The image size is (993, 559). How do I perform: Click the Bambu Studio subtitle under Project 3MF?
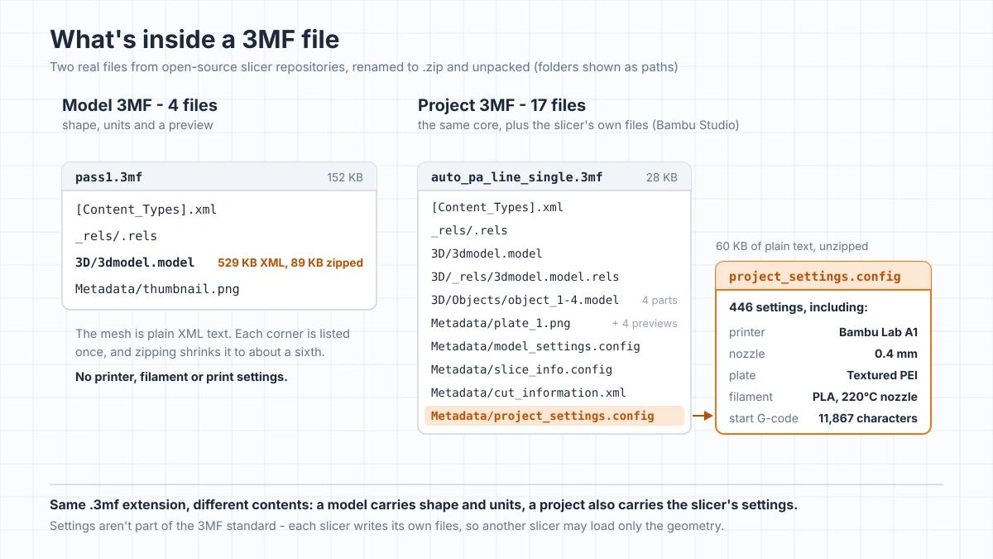point(578,125)
